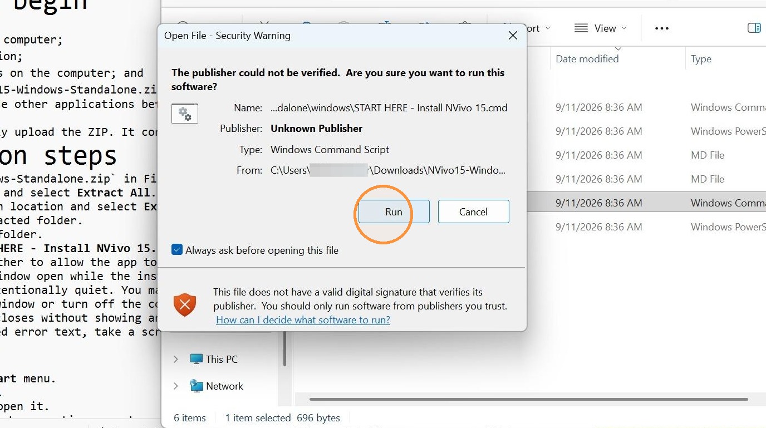Select Network in navigation pane
The width and height of the screenshot is (766, 428).
225,386
